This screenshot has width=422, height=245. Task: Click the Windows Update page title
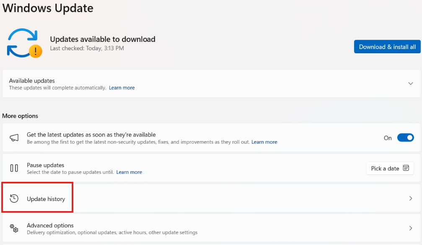coord(48,8)
